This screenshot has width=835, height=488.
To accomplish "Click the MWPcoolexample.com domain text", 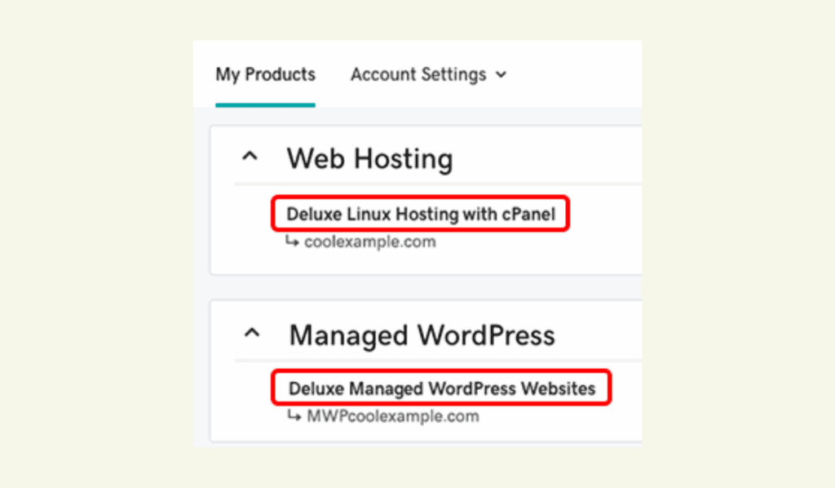I will coord(393,416).
